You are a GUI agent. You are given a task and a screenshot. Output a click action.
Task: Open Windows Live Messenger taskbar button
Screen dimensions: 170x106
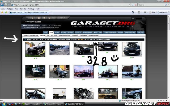(x=53, y=104)
